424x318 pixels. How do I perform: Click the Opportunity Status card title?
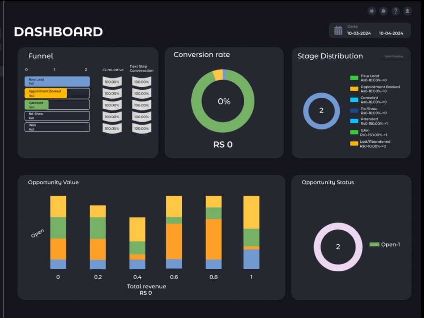pos(328,182)
